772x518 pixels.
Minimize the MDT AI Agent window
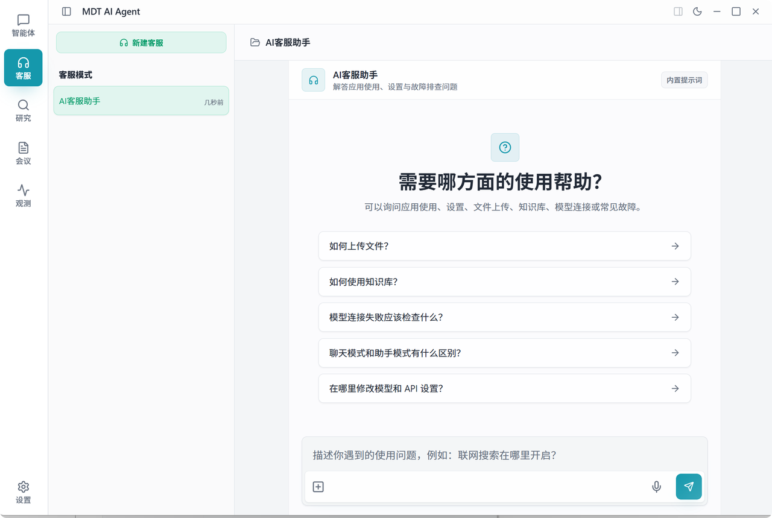(717, 11)
